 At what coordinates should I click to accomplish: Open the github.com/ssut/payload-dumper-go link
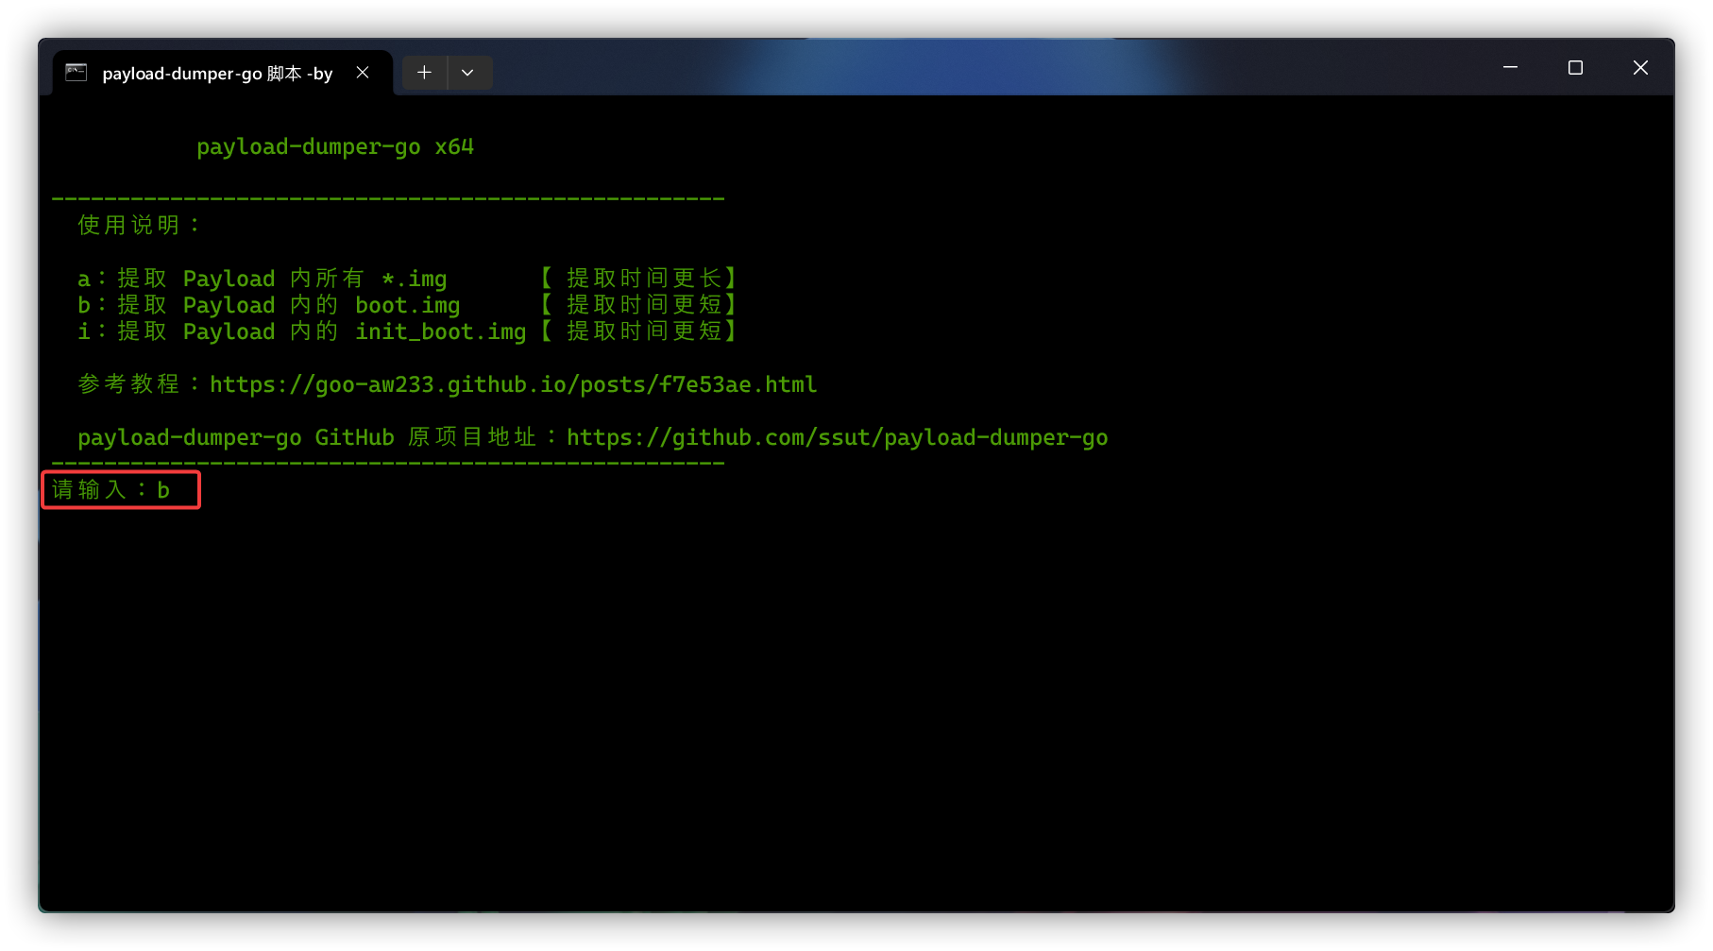pyautogui.click(x=837, y=437)
